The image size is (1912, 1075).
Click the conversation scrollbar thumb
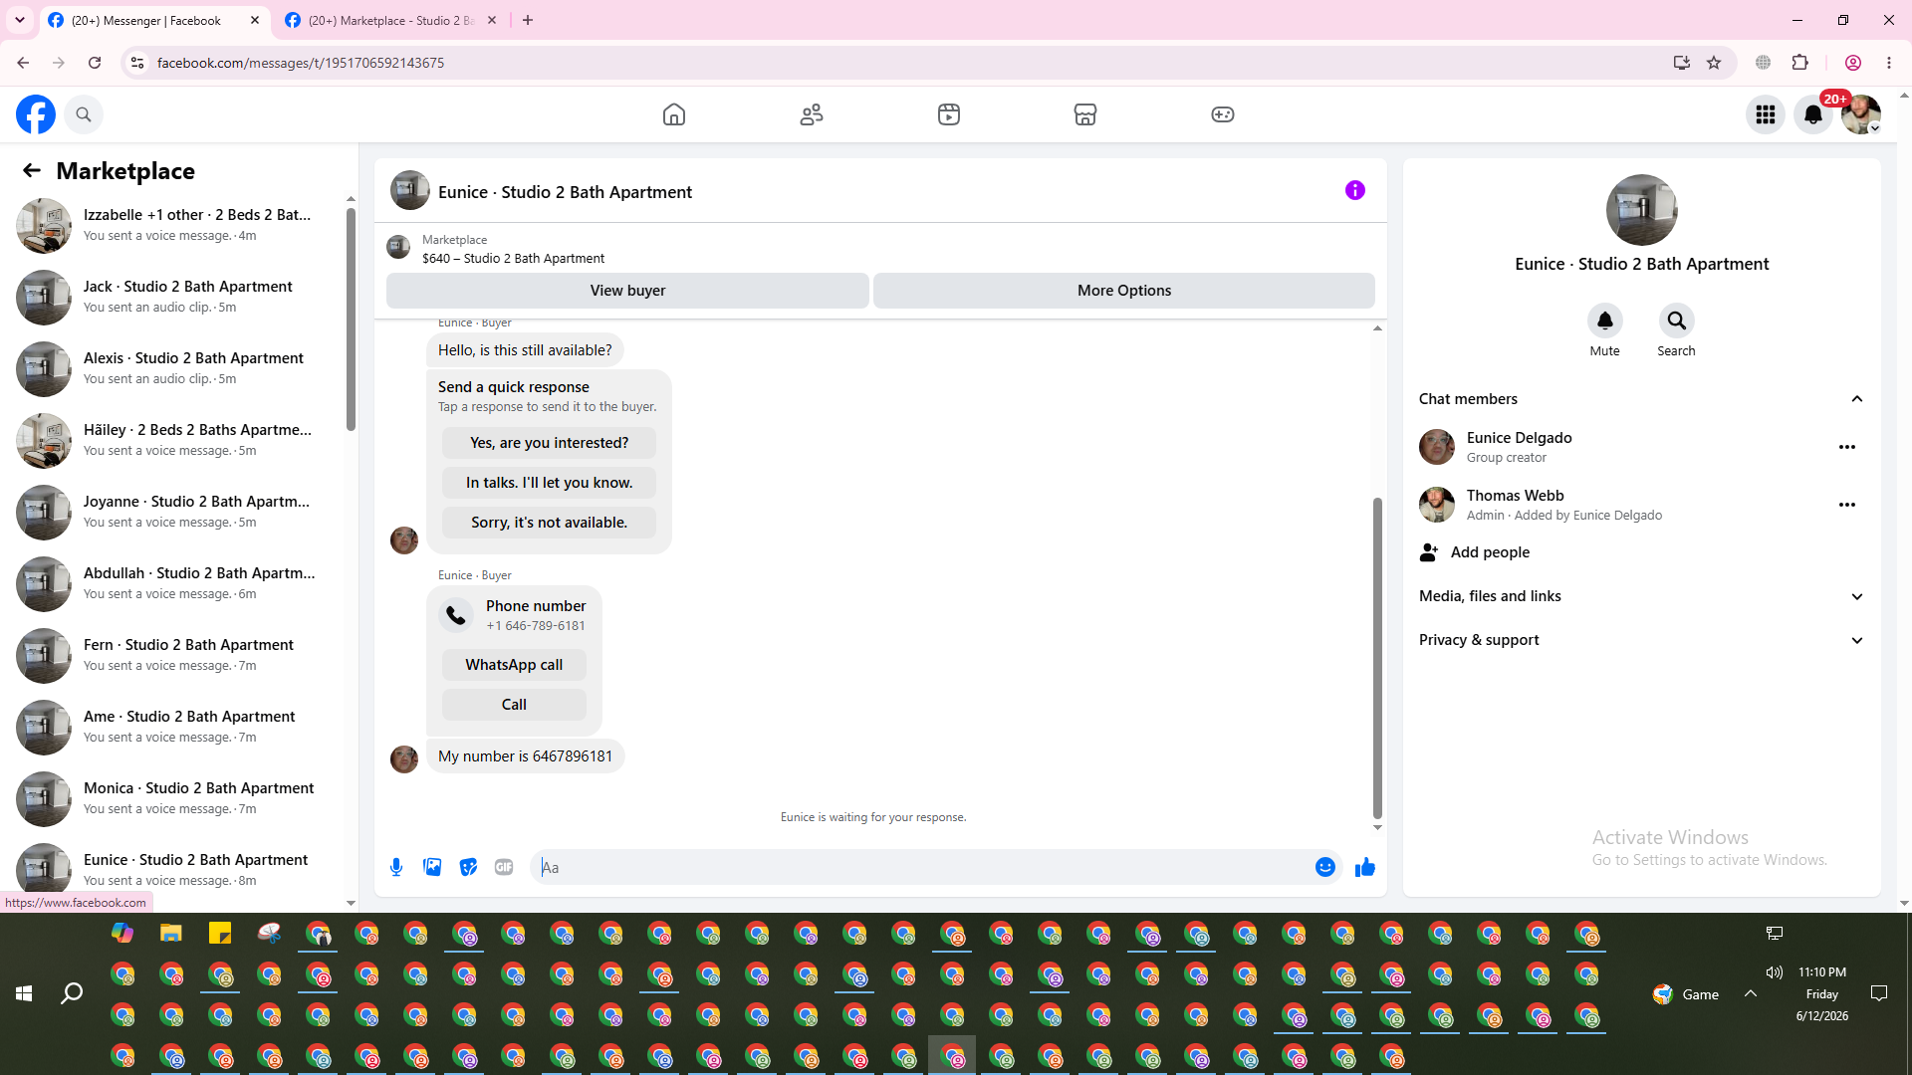tap(1377, 658)
